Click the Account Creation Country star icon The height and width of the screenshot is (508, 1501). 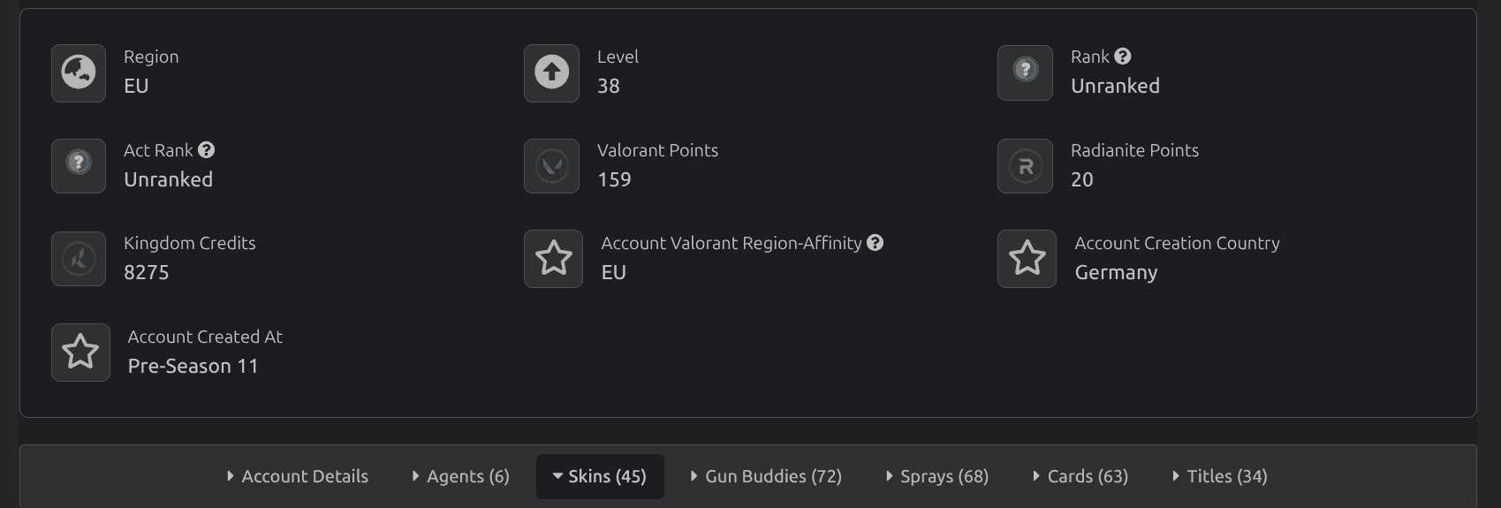(x=1027, y=259)
